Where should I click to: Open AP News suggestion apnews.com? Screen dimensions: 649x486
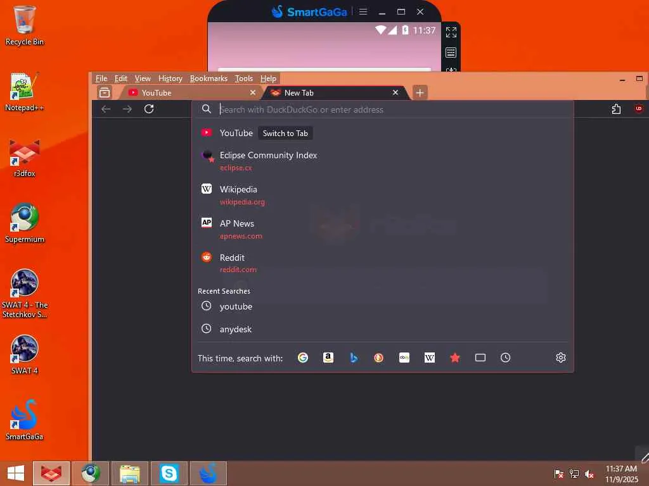click(x=382, y=229)
